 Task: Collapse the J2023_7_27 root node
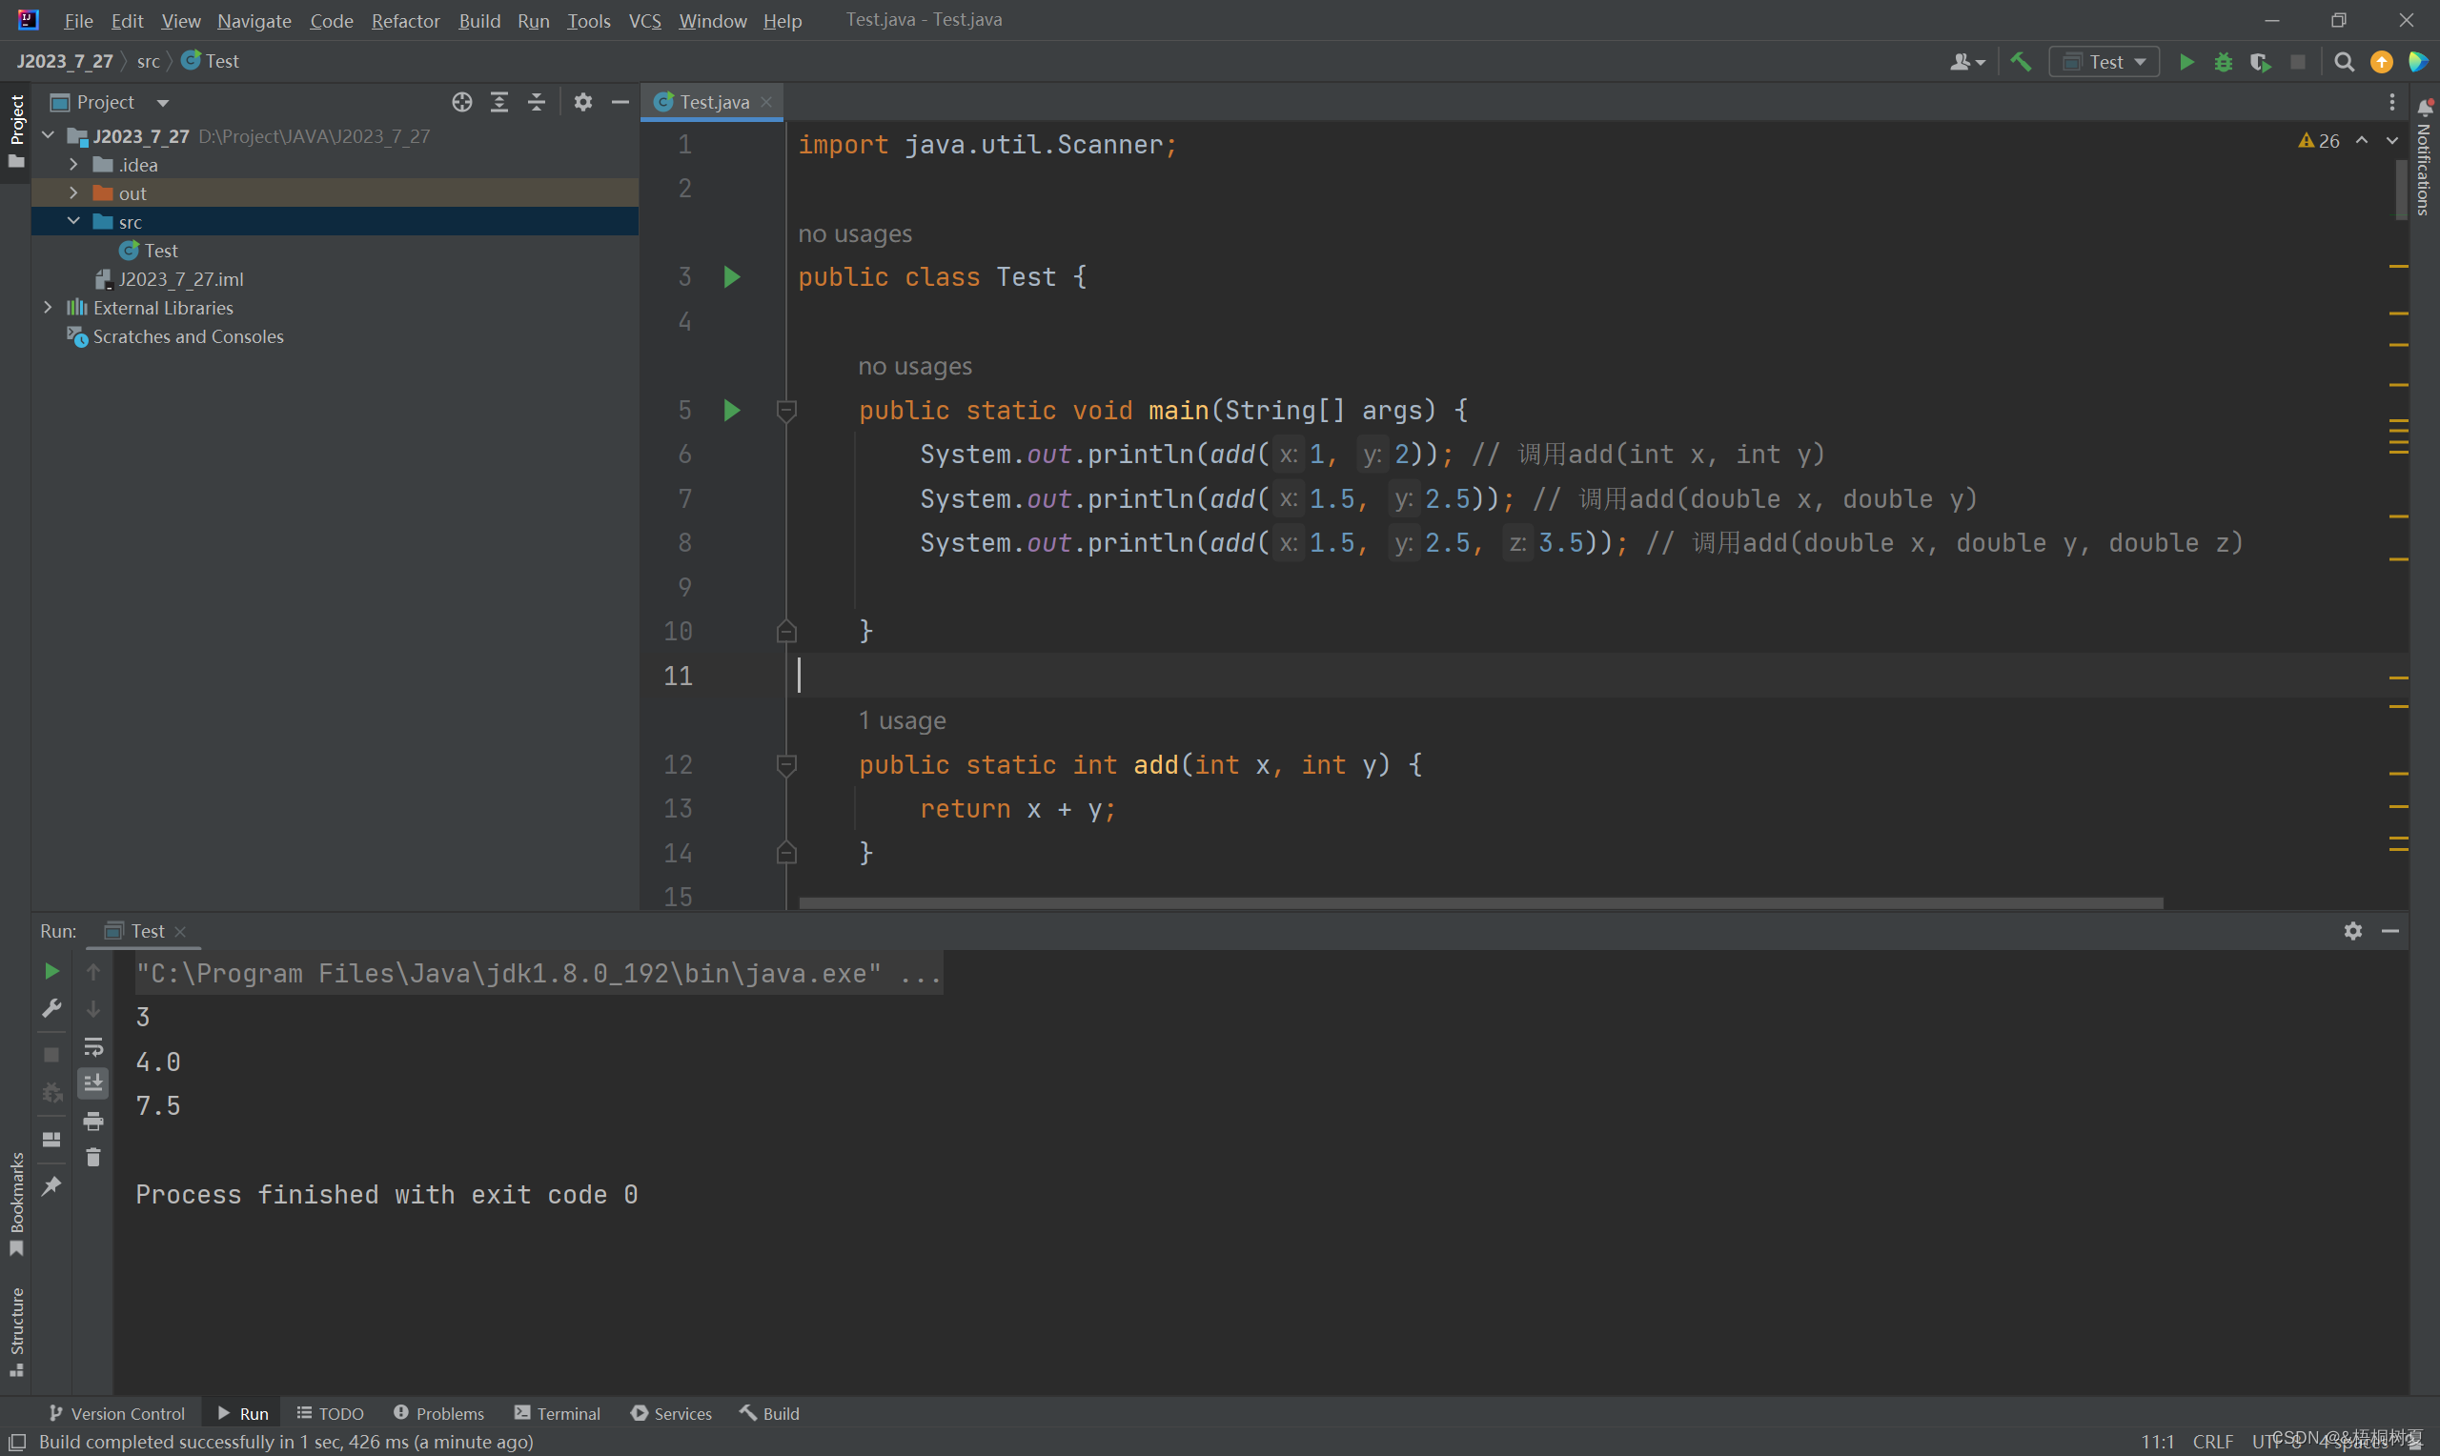[x=48, y=135]
